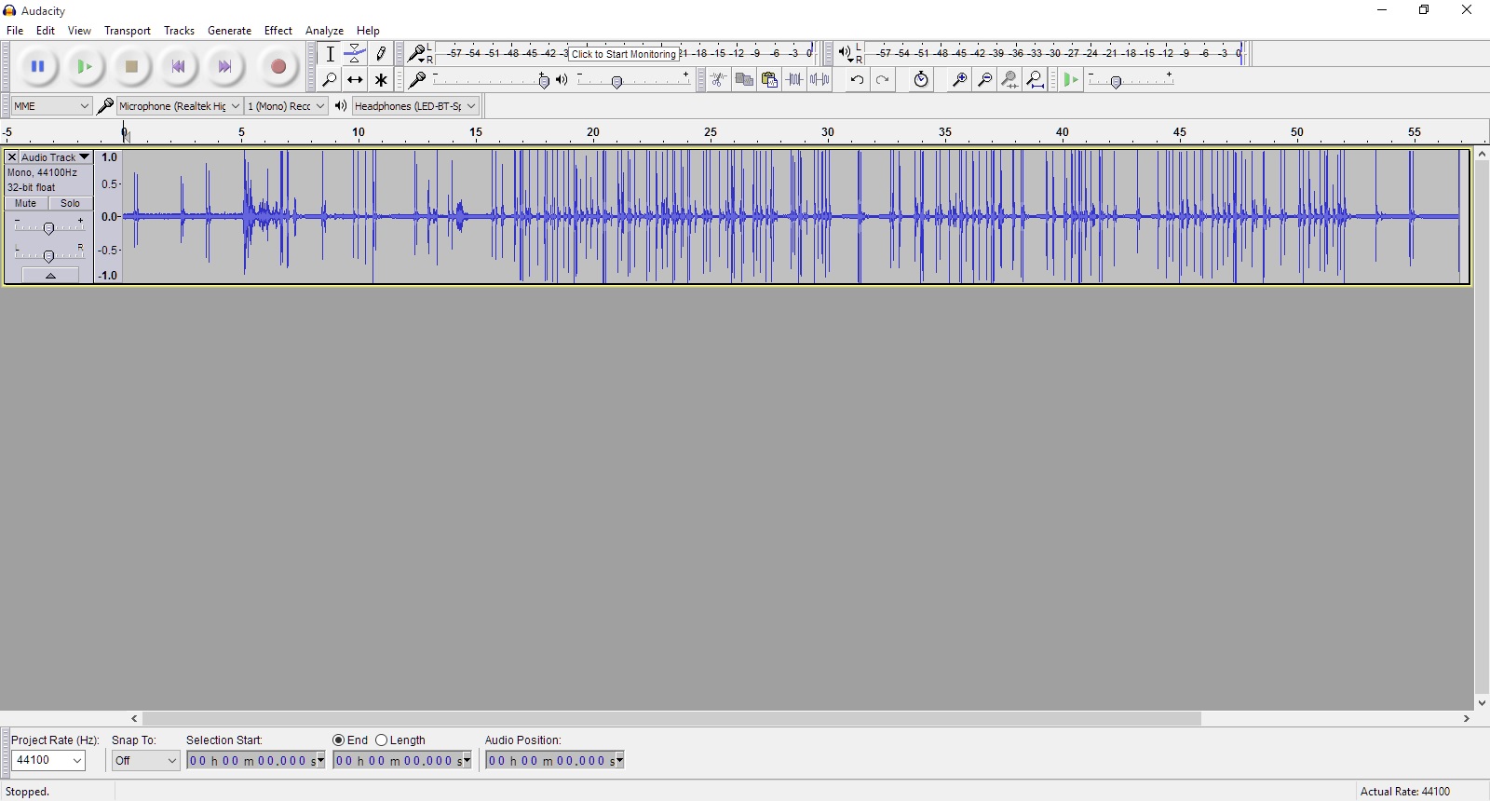Viewport: 1490px width, 801px height.
Task: Open the MME audio host dropdown
Action: point(51,106)
